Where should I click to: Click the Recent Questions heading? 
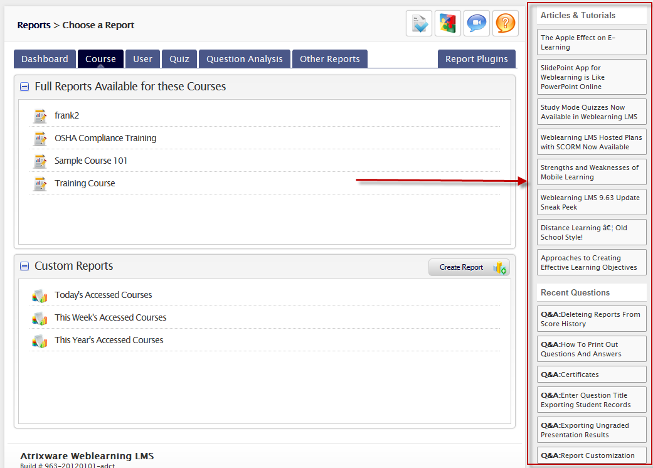(x=575, y=293)
